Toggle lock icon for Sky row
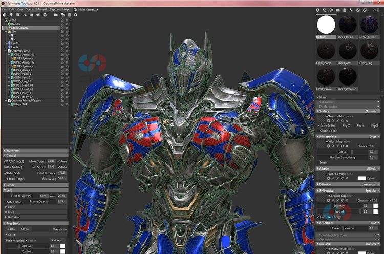 [62, 32]
